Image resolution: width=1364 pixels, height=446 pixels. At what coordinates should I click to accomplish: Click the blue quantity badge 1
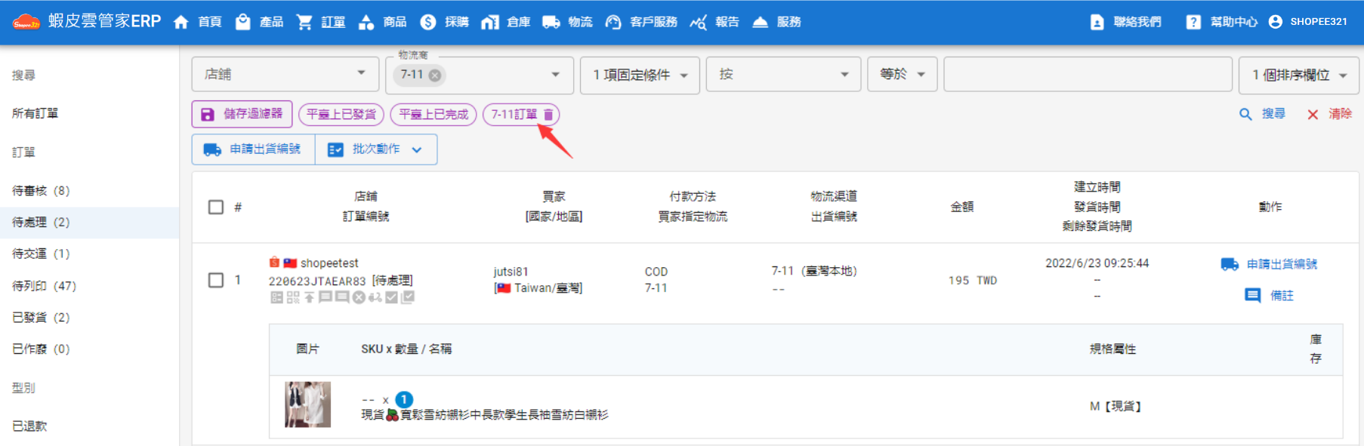(x=404, y=399)
